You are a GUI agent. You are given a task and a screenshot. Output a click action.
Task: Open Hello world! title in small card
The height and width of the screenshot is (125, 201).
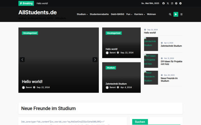tap(112, 49)
